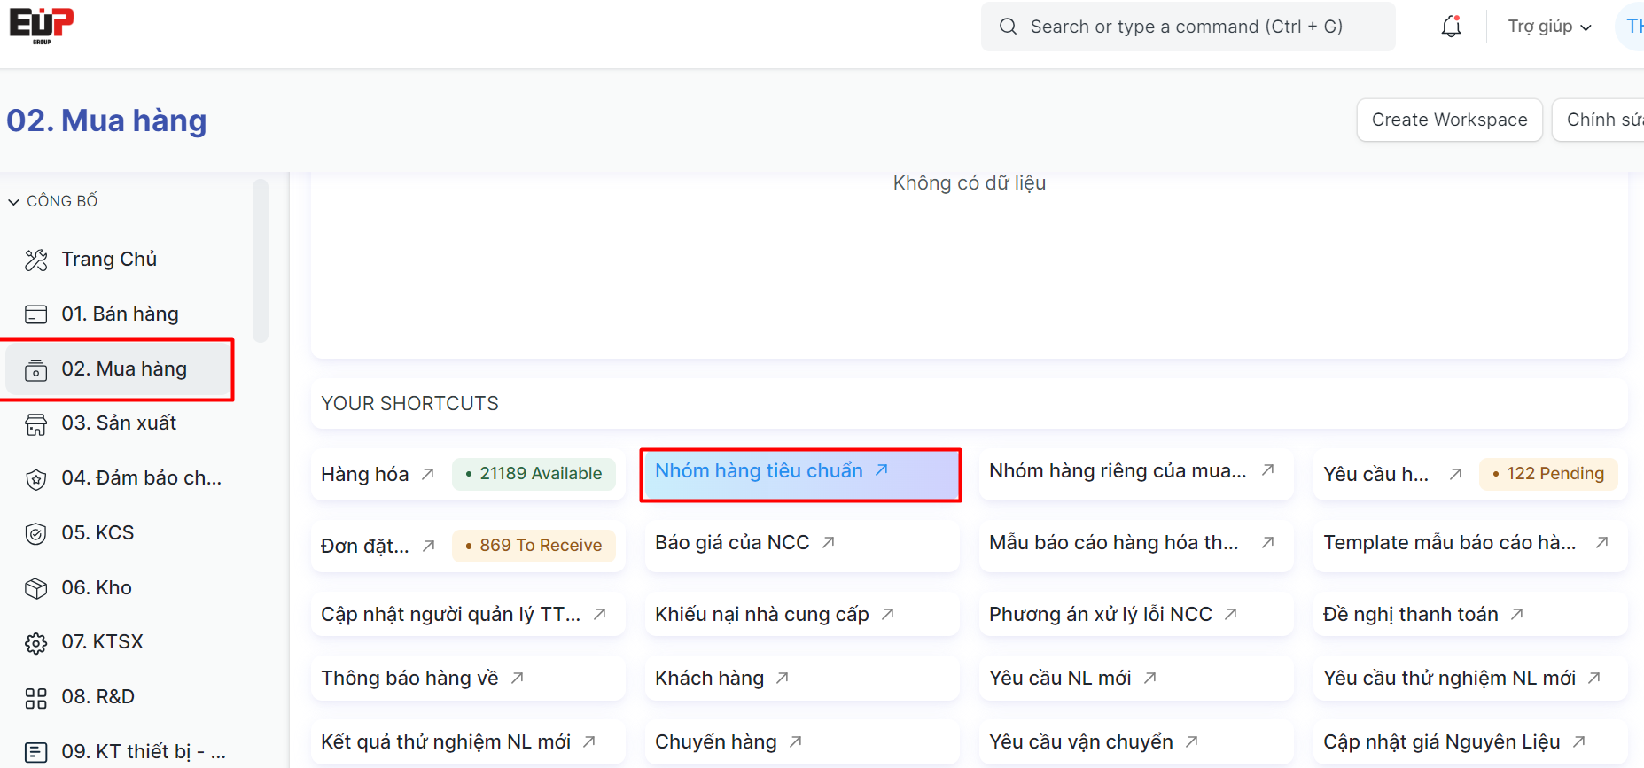Click the EUP Group logo
This screenshot has width=1644, height=768.
point(42,25)
